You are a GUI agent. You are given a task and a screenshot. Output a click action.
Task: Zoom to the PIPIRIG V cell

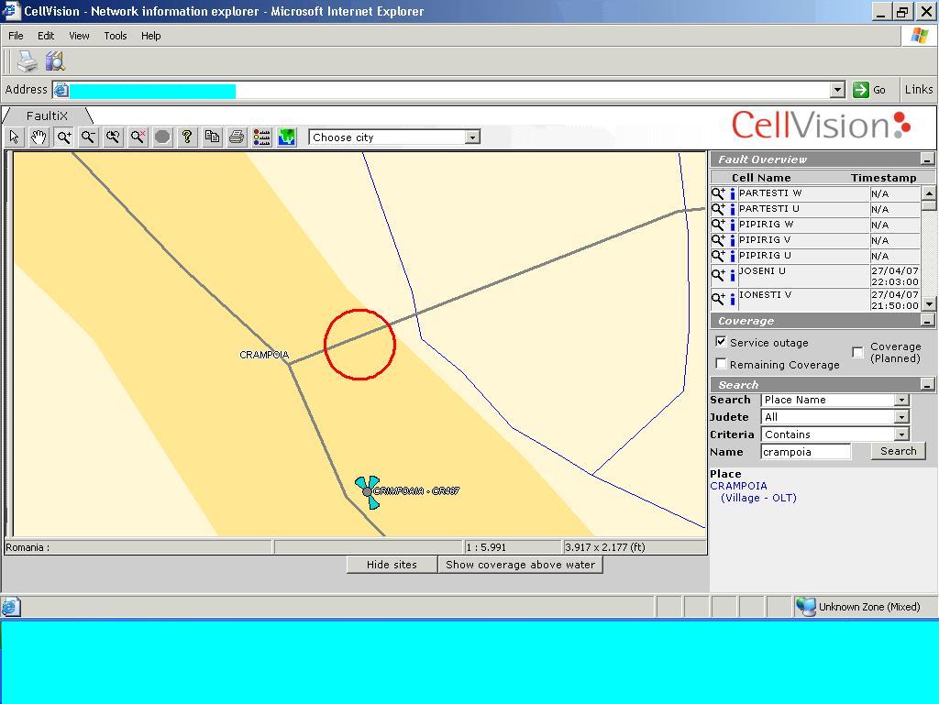coord(718,240)
